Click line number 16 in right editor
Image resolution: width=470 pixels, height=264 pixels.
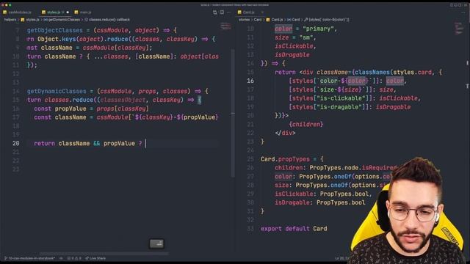tap(250, 81)
